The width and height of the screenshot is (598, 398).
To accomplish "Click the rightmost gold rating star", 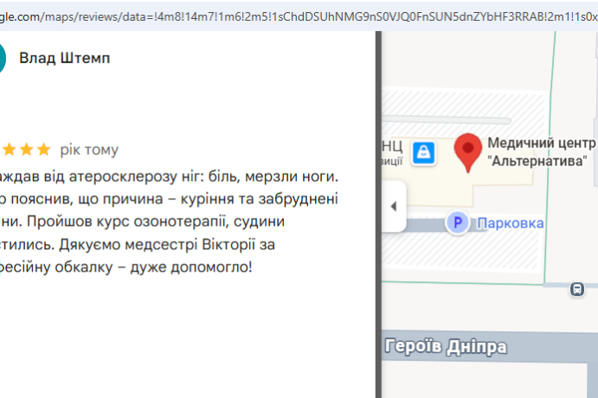I will [x=44, y=150].
